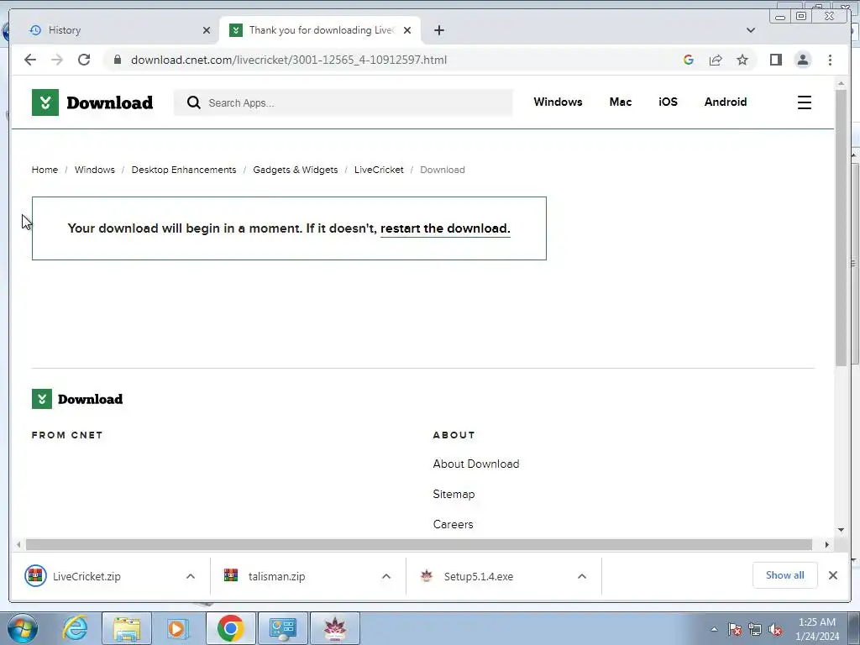
Task: Click the vertical scrollbar down arrow
Action: point(841,530)
